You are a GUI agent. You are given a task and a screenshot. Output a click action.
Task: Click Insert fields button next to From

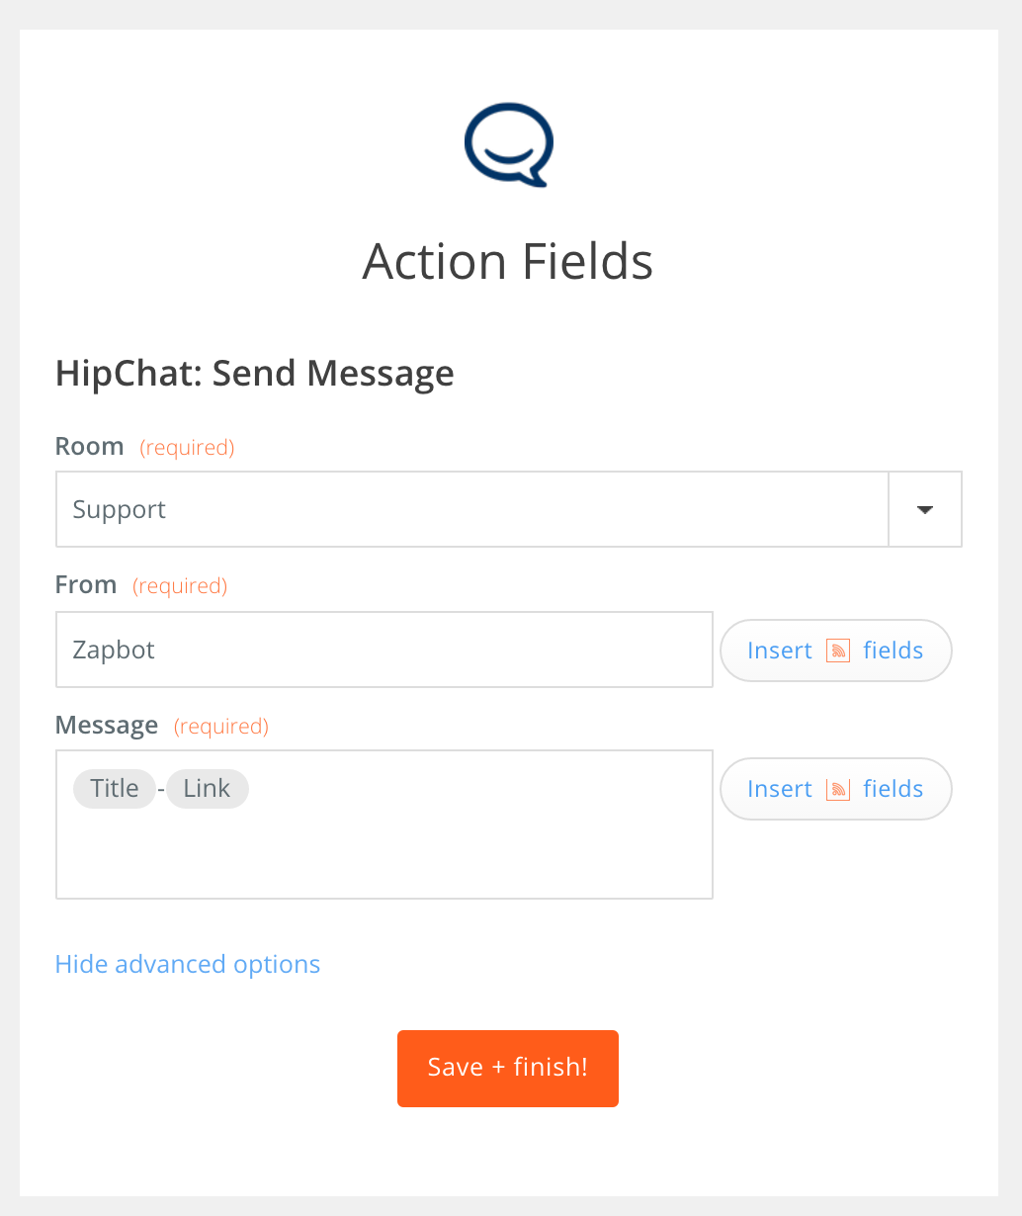pyautogui.click(x=835, y=651)
